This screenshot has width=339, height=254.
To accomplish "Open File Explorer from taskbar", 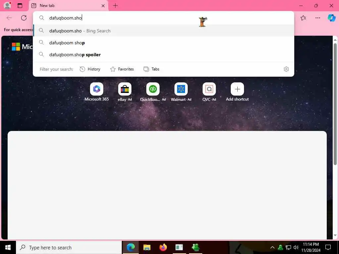I will tap(147, 247).
